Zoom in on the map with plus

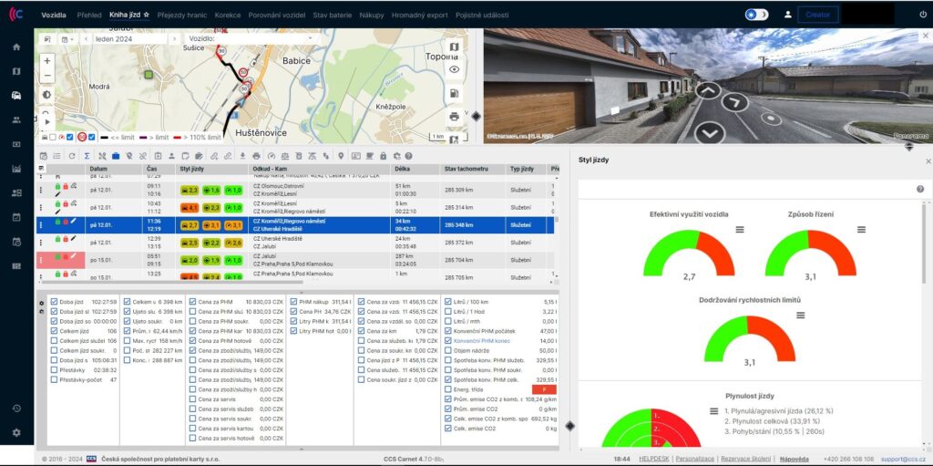[x=47, y=61]
